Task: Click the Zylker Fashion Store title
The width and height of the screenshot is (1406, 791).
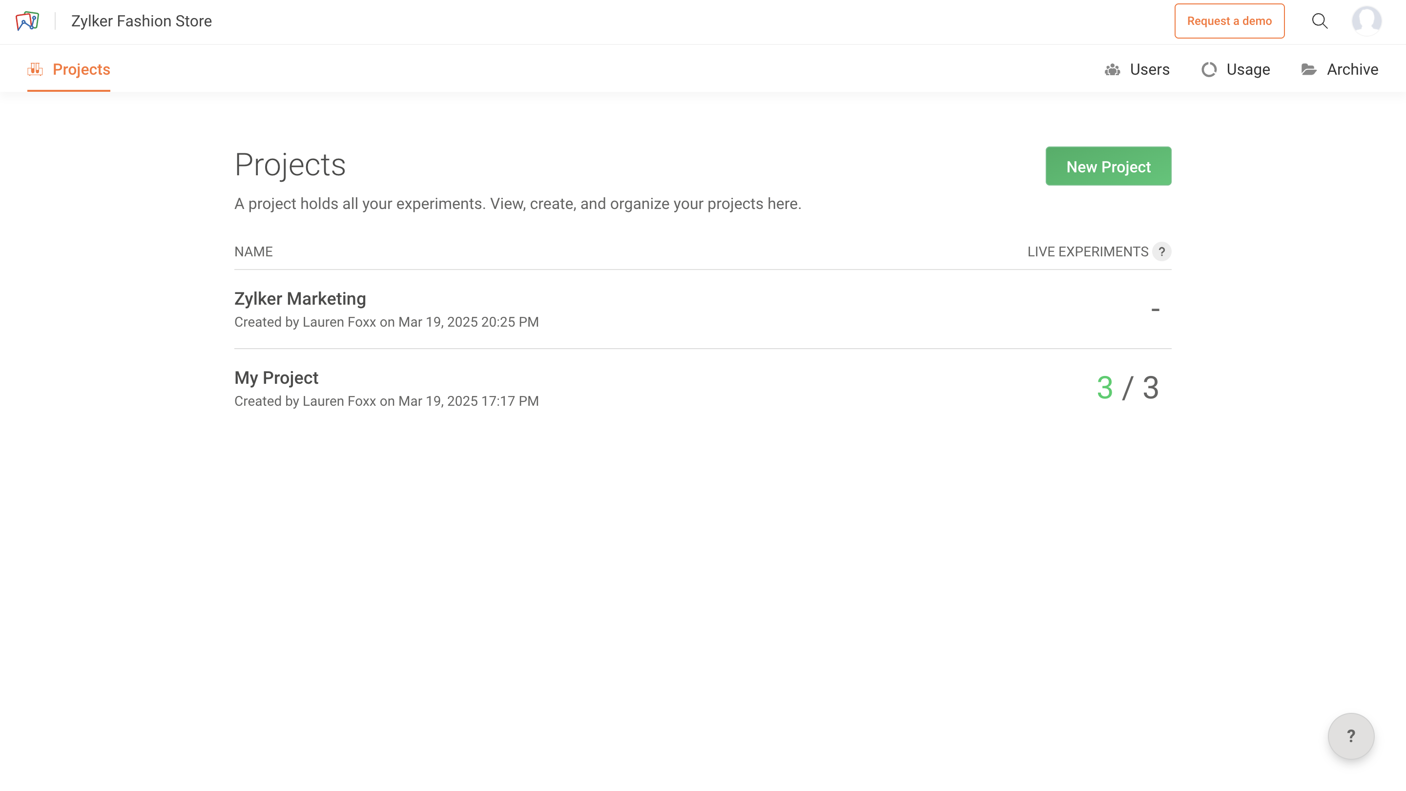Action: pos(142,21)
